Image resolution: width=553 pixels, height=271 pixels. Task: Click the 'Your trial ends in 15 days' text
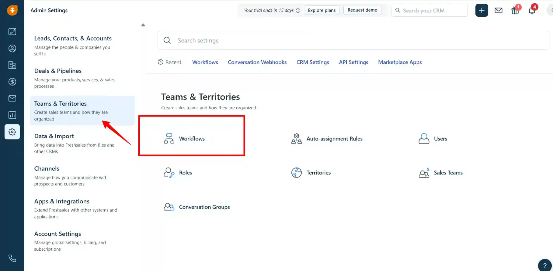(x=269, y=10)
